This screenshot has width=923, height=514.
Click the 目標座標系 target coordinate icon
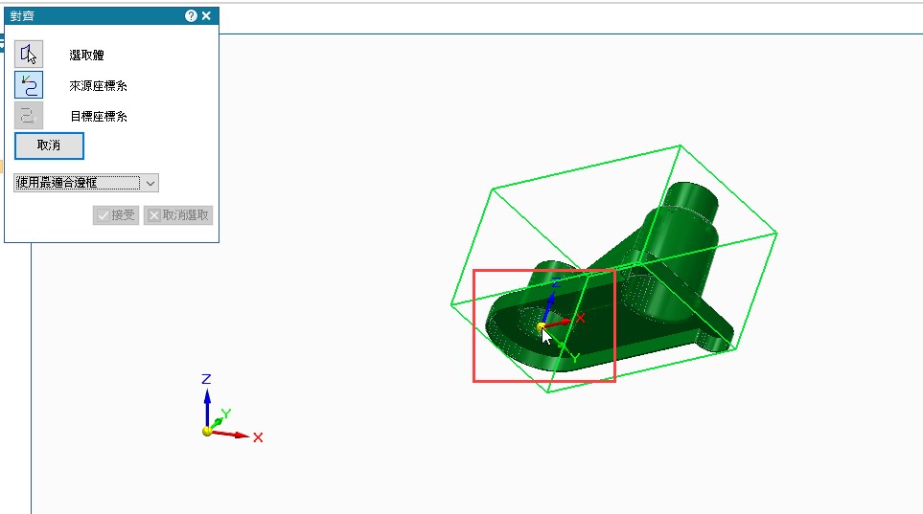click(28, 115)
